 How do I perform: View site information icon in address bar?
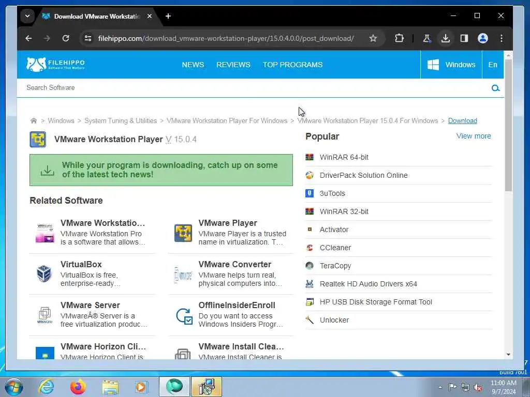[x=88, y=38]
